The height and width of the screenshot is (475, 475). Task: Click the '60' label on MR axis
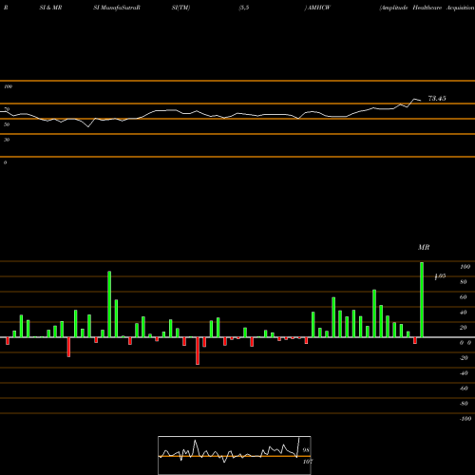(x=464, y=297)
